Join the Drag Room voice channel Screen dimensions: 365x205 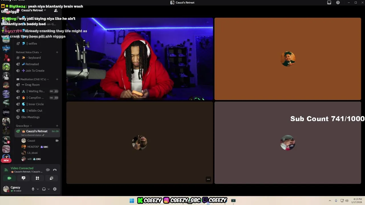coord(38,85)
